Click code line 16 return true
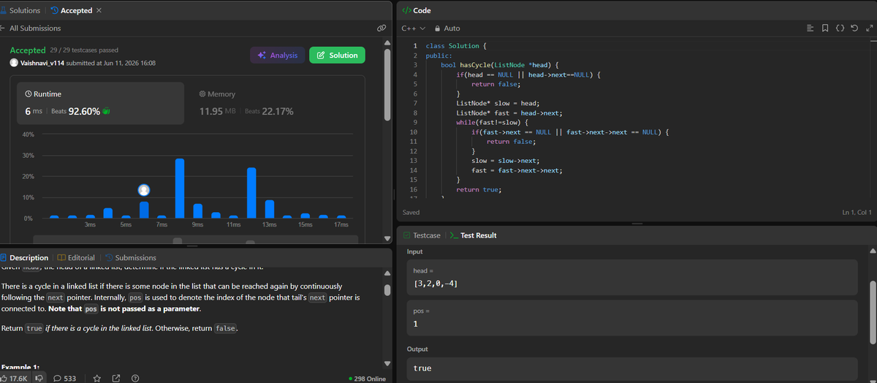This screenshot has height=383, width=877. pos(479,189)
